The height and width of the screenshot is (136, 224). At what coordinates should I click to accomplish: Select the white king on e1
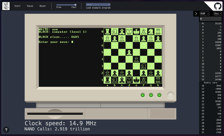click(136, 80)
